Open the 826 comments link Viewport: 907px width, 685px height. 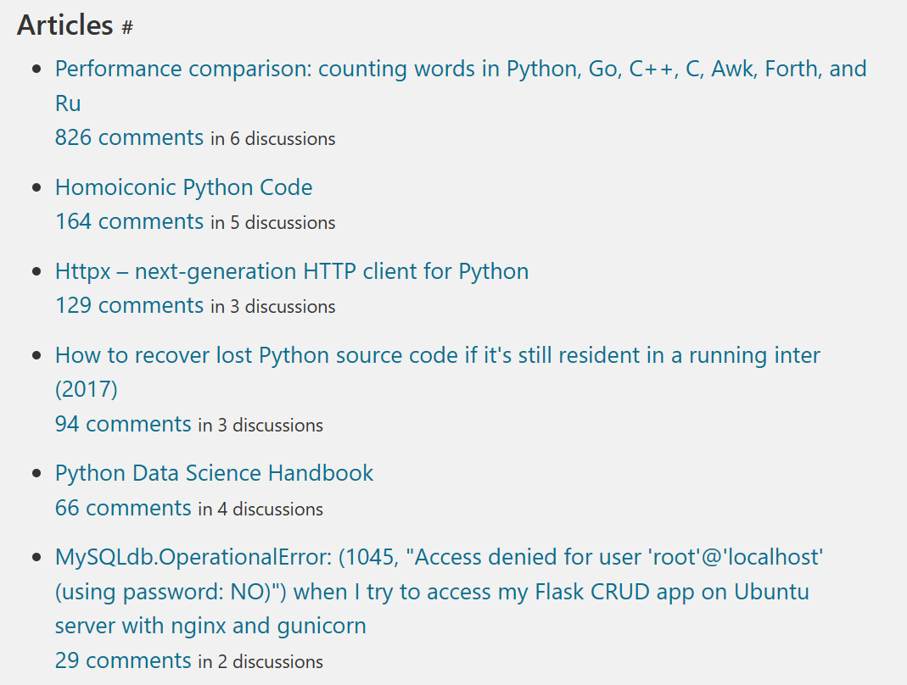[129, 137]
